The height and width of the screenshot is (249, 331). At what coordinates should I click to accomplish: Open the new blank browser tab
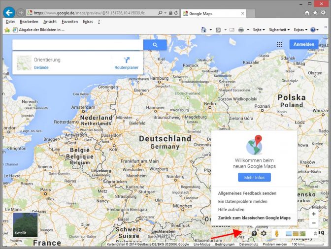[251, 13]
